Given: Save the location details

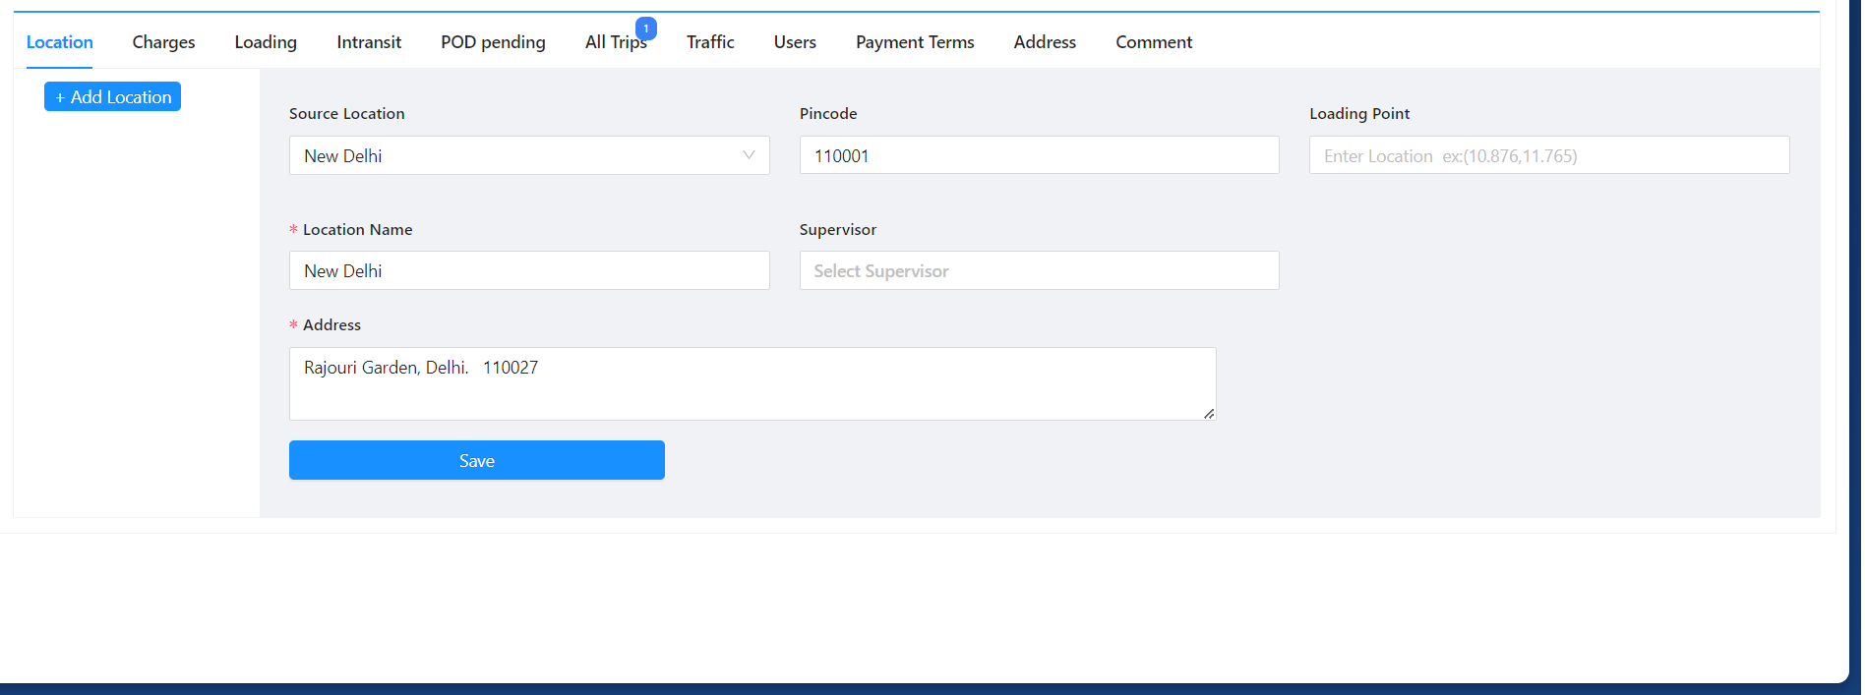Looking at the screenshot, I should point(477,460).
